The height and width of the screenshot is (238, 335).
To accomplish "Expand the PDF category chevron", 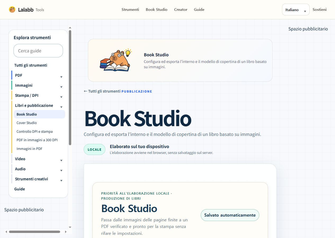I will click(x=61, y=76).
